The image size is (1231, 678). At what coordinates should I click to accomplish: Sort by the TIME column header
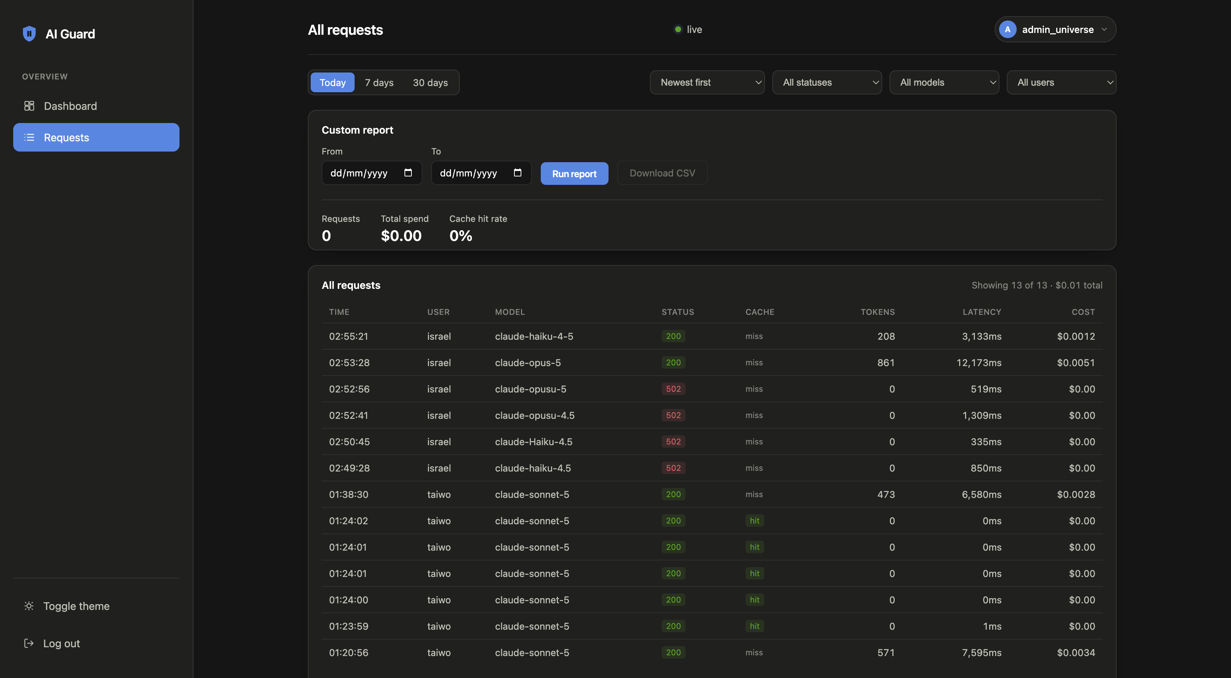pos(339,312)
